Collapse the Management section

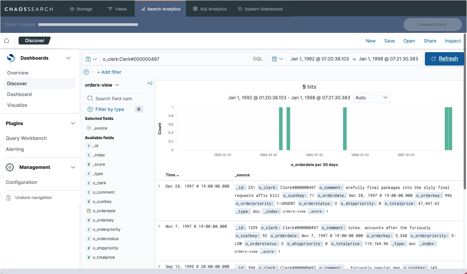click(73, 167)
